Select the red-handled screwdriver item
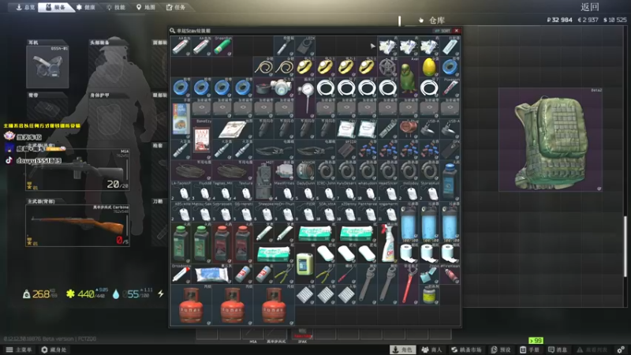631x355 pixels. 346,274
